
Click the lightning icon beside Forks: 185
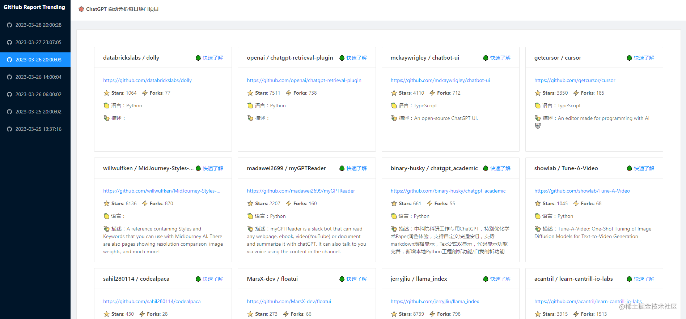(x=576, y=93)
